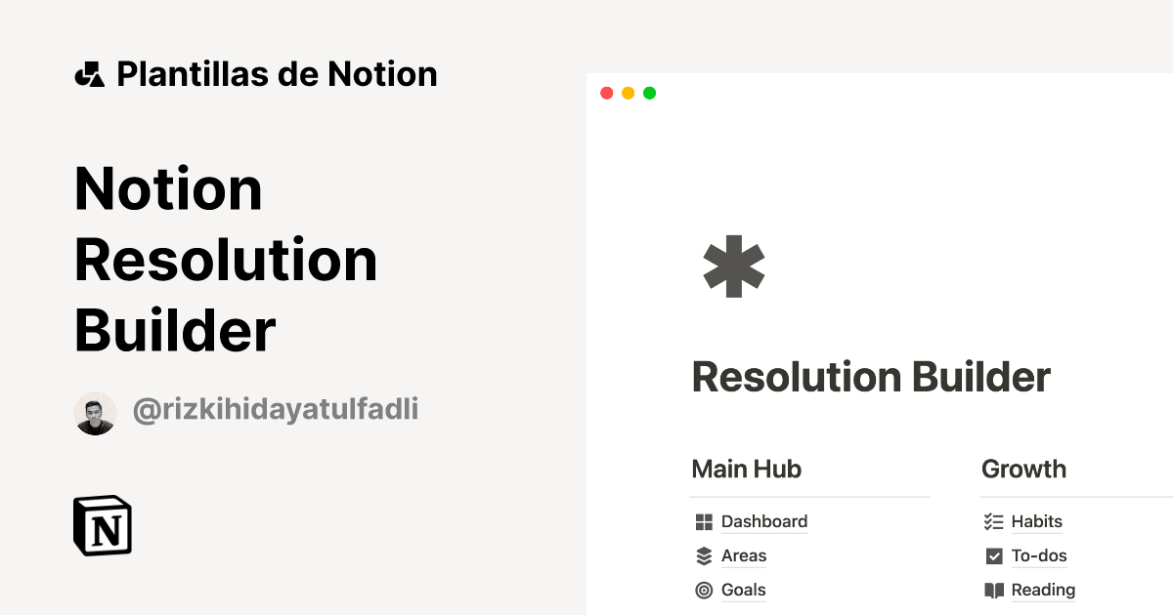Click the asterisk page icon above Resolution Builder

tap(733, 266)
